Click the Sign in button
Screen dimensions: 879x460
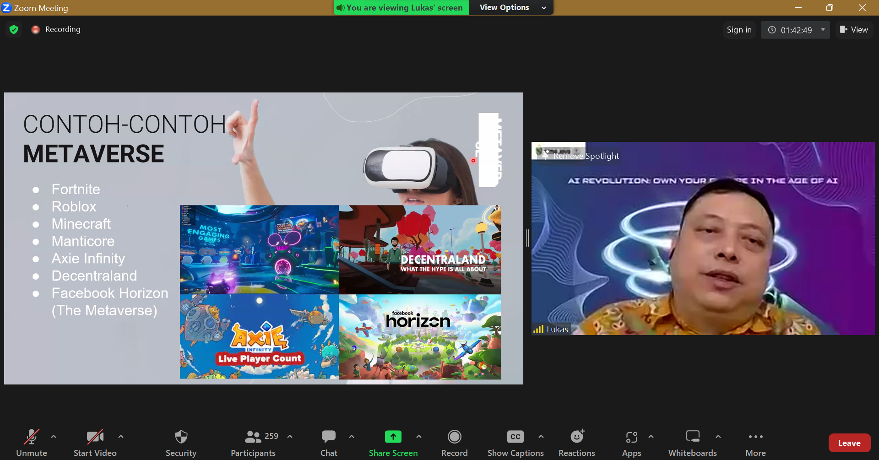739,30
